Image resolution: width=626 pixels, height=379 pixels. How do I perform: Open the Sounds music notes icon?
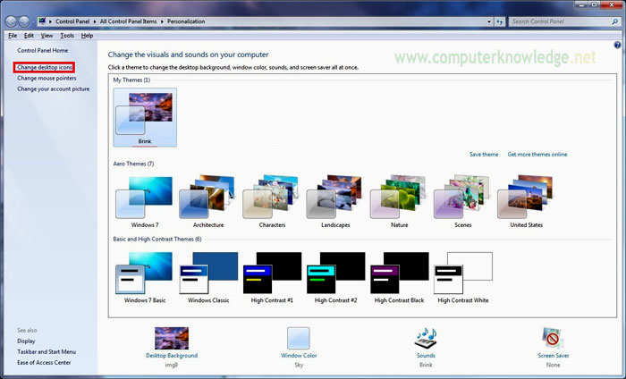426,338
